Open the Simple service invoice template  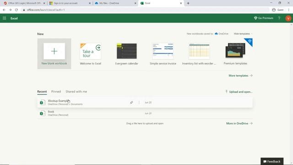pos(163,54)
